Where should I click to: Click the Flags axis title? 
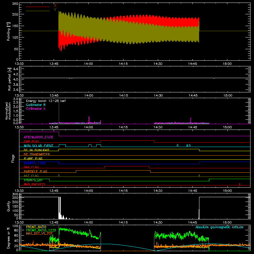(x=13, y=158)
